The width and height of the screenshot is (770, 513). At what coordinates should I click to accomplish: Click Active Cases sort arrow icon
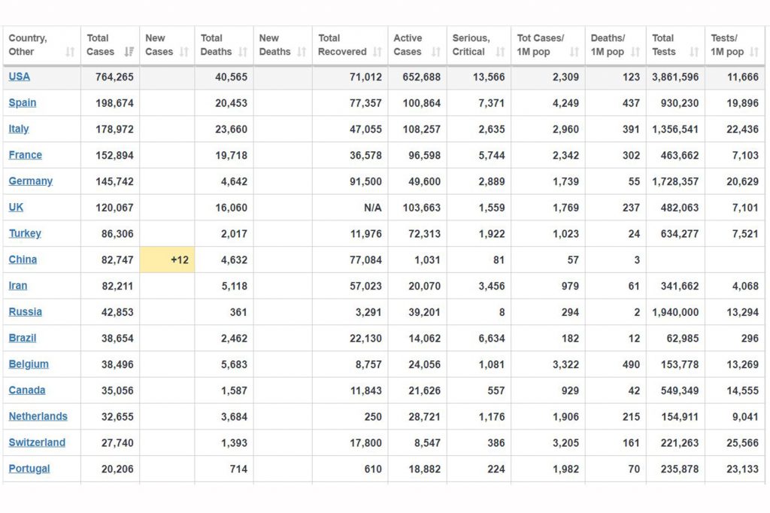[436, 52]
